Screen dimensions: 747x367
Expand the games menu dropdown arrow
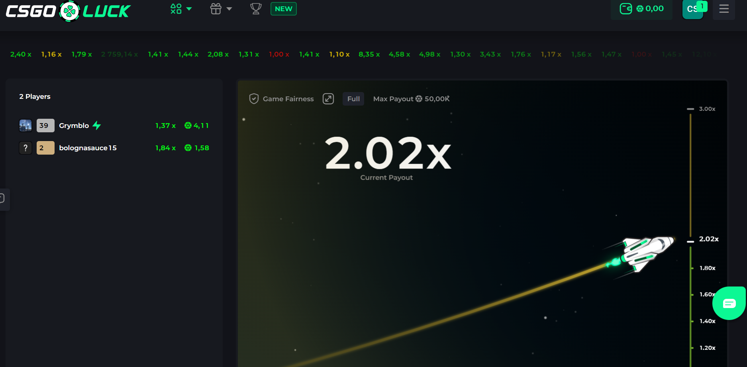pyautogui.click(x=189, y=9)
